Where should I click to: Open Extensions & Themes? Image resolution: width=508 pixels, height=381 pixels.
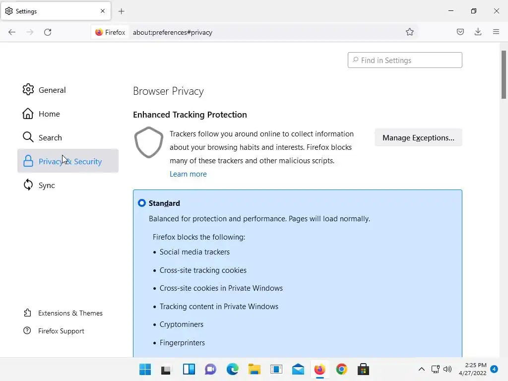pos(63,313)
